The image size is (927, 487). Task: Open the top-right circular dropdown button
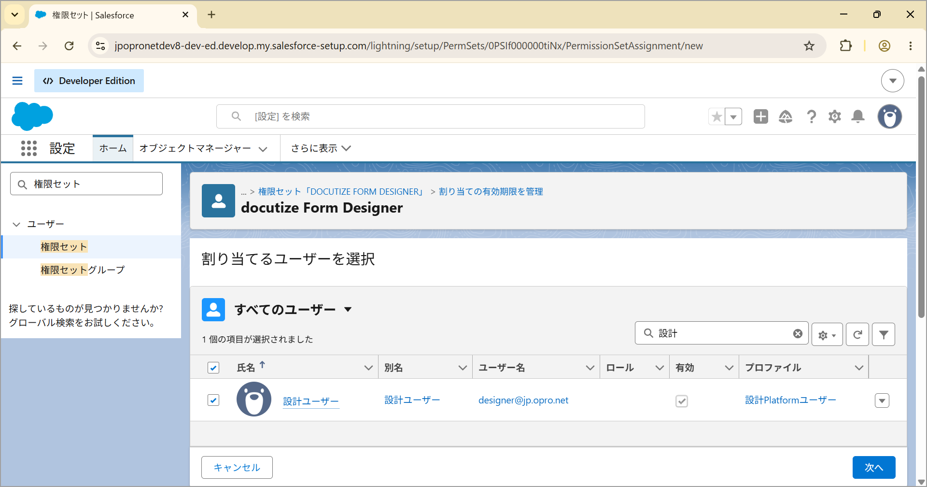[893, 81]
